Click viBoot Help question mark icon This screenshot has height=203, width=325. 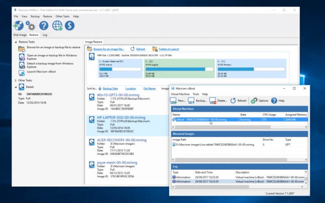pyautogui.click(x=274, y=101)
